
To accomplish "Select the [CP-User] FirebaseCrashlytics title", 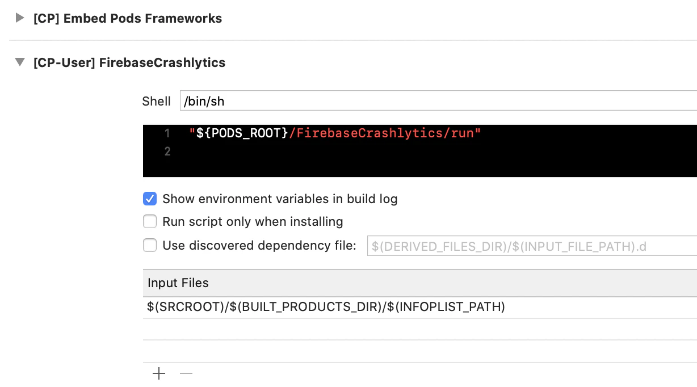I will coord(129,62).
